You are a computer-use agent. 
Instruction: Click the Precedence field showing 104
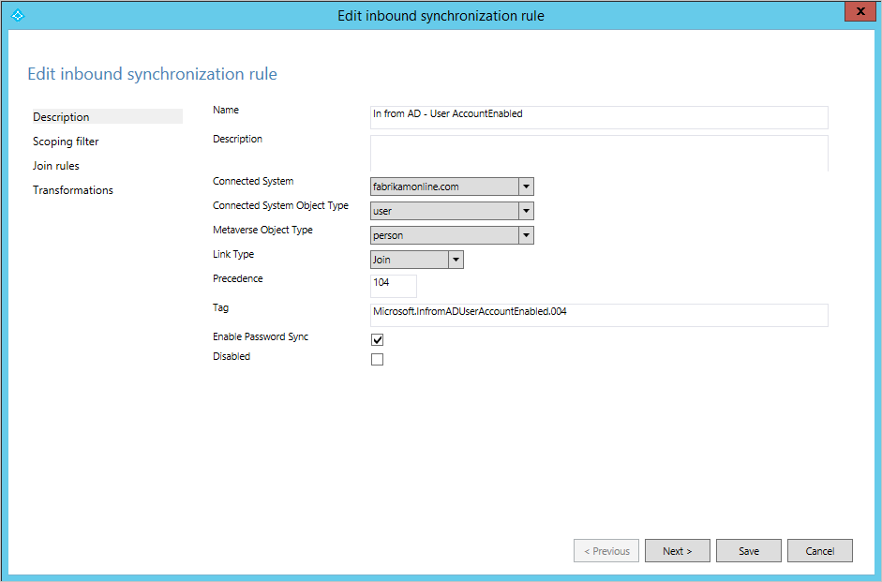[x=393, y=286]
